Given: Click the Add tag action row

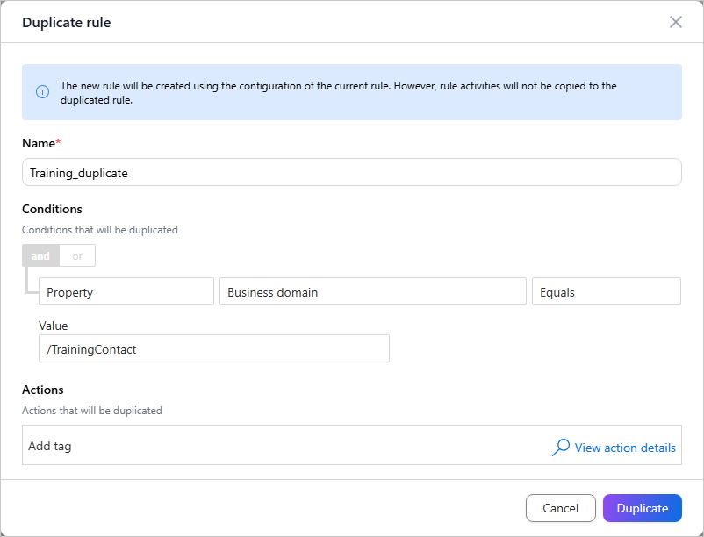Looking at the screenshot, I should point(351,445).
